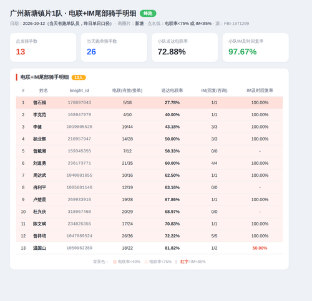Select rider name 冉利平

(x=39, y=187)
